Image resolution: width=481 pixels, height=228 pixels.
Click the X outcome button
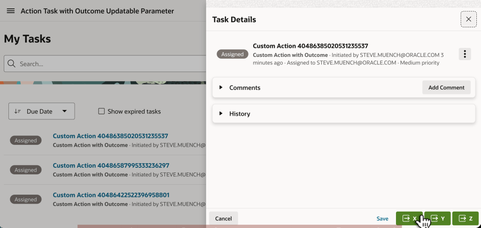pos(409,219)
